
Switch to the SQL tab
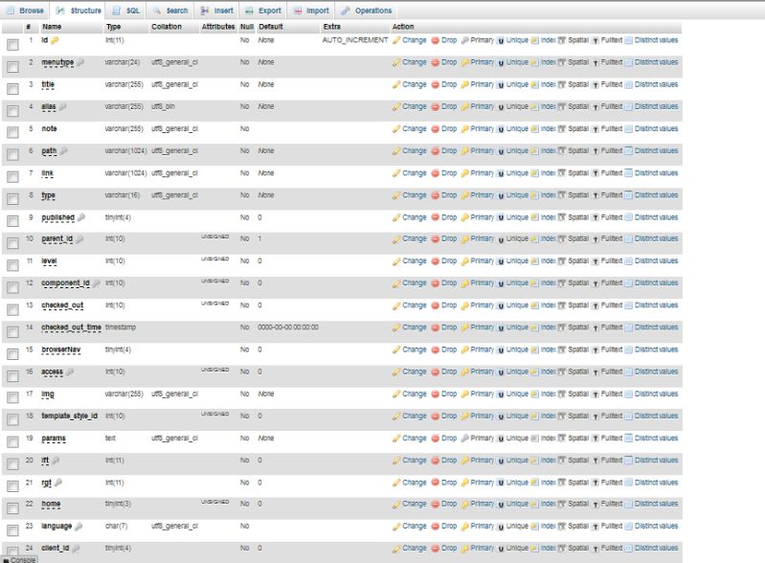point(126,11)
